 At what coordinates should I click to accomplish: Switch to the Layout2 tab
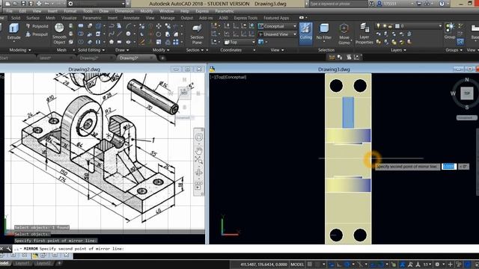43,263
